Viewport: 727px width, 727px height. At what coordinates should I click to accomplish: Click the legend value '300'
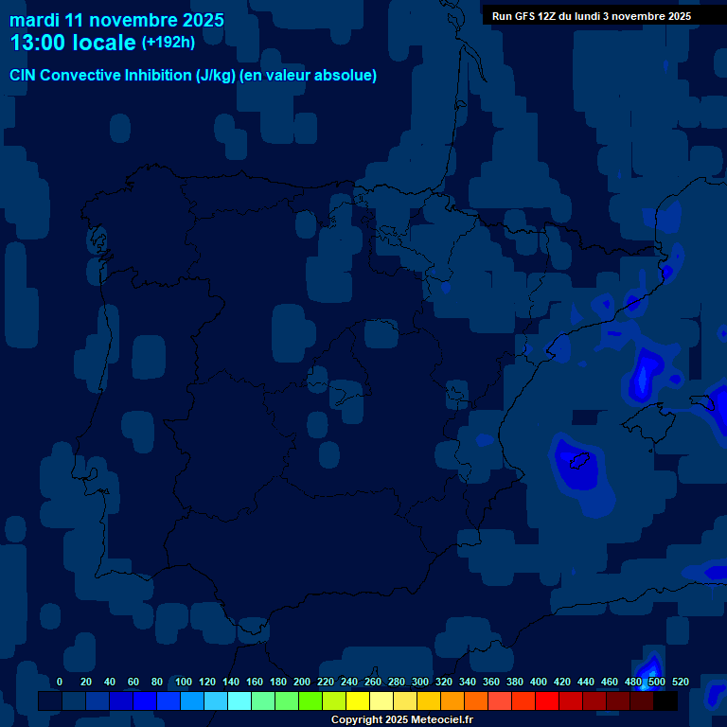(420, 682)
